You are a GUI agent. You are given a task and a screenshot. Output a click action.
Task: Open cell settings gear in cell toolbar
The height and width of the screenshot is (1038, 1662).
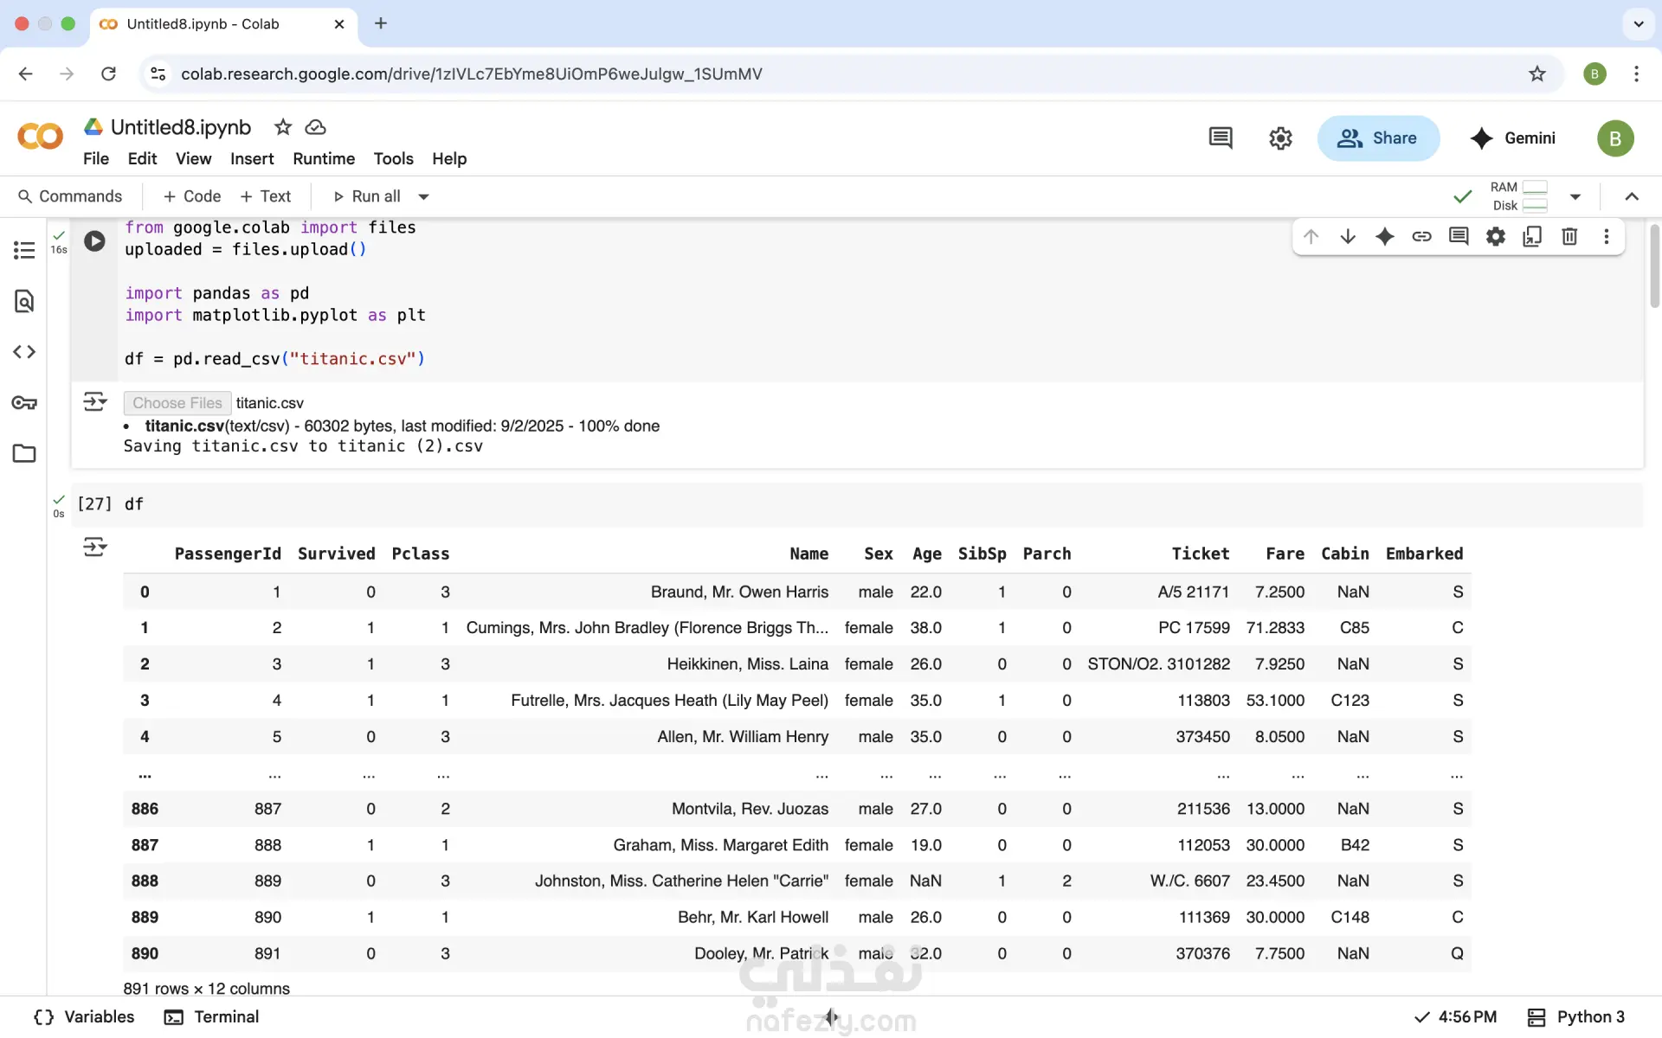coord(1496,236)
